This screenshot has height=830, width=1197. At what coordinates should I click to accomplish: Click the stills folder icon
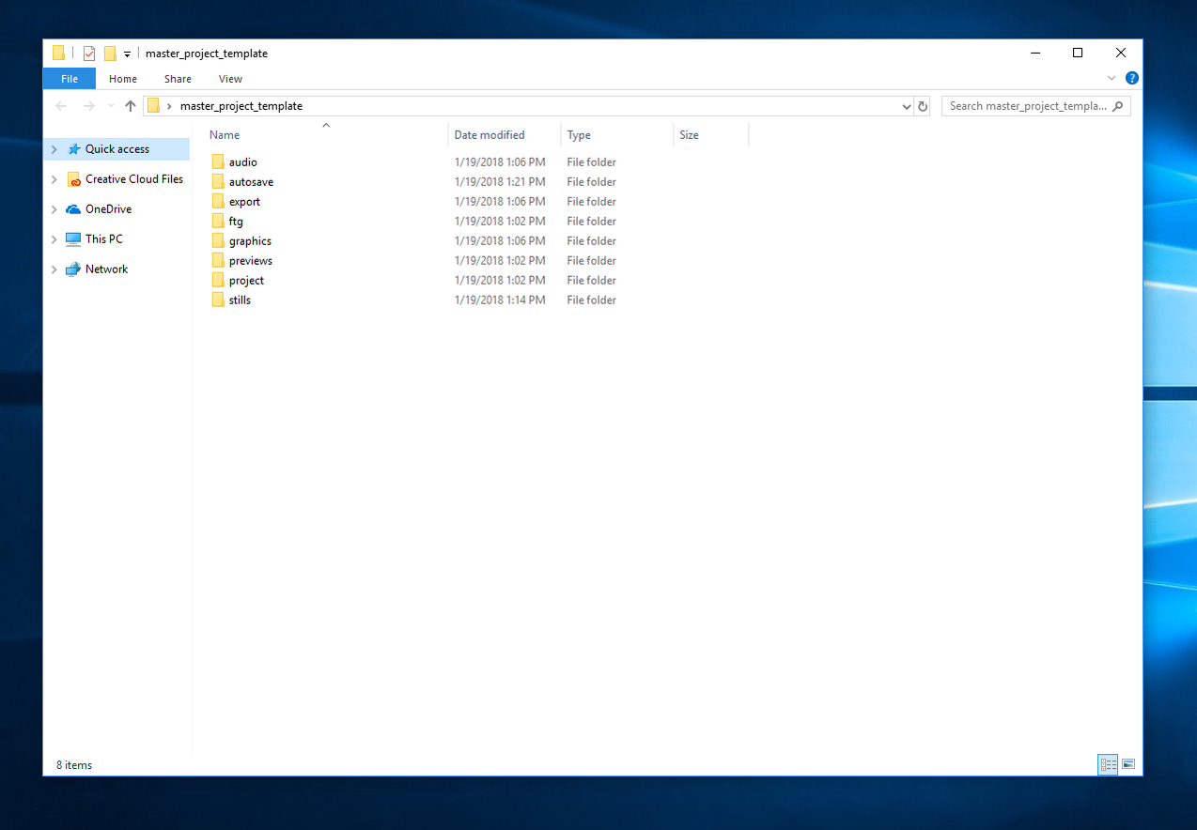point(218,300)
